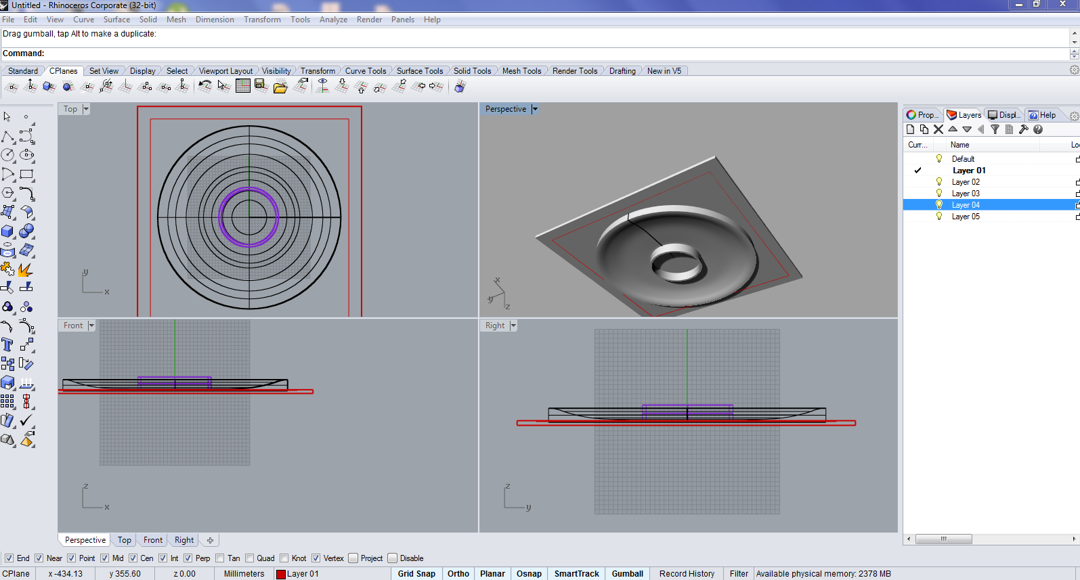Click the rectangular Array tool icon
This screenshot has width=1080, height=580.
(x=7, y=401)
